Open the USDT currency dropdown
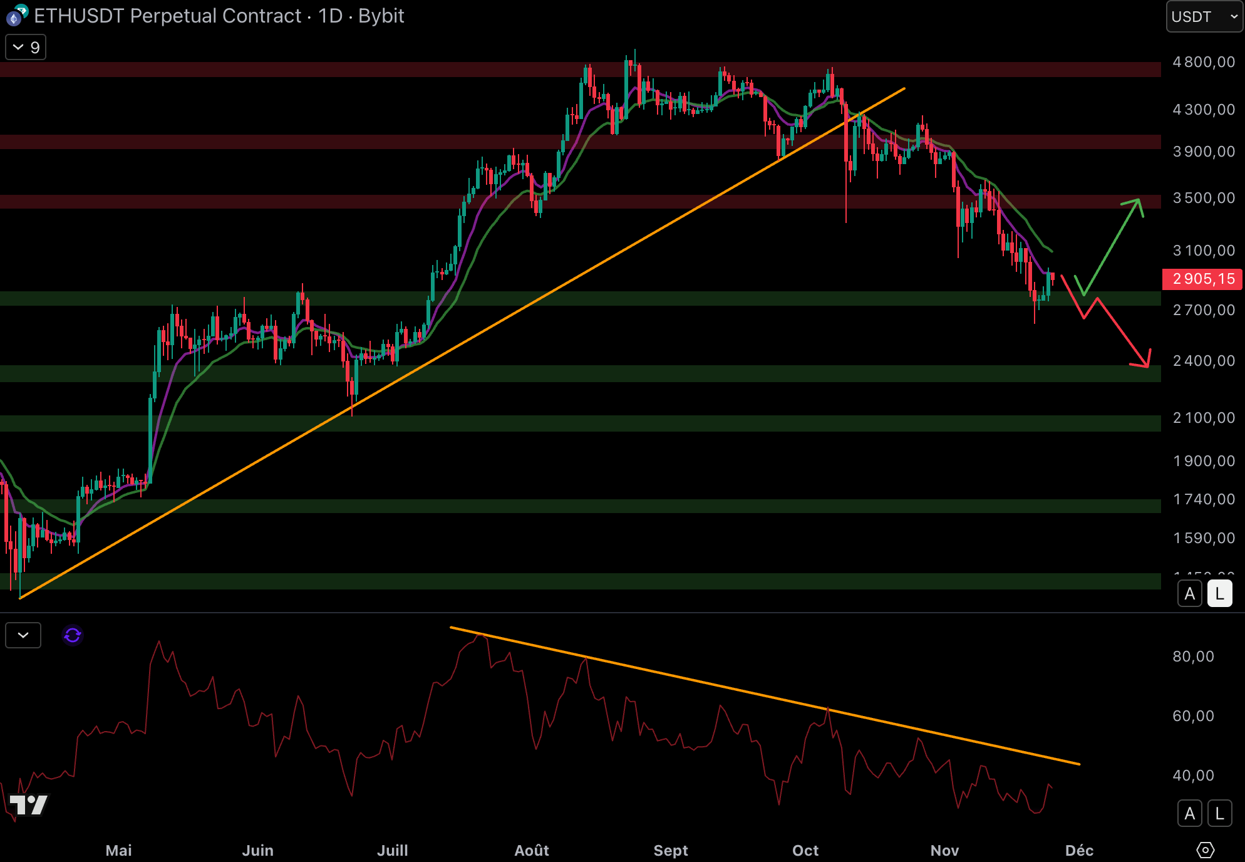Viewport: 1245px width, 862px height. [1204, 17]
